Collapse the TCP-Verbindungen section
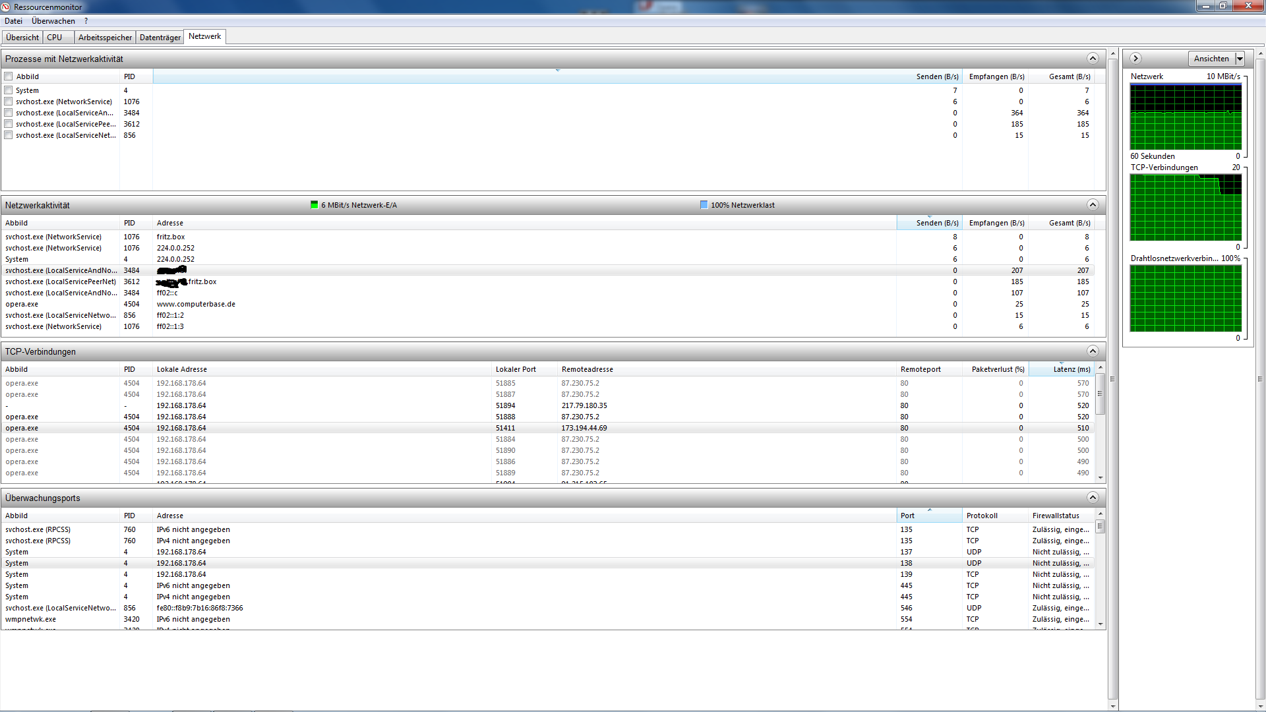 pos(1093,351)
